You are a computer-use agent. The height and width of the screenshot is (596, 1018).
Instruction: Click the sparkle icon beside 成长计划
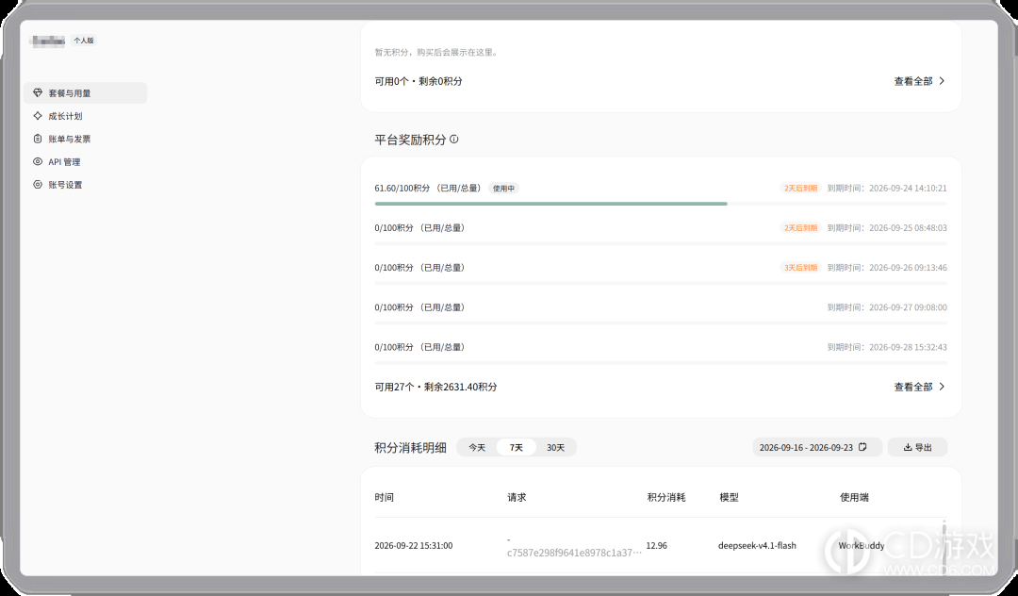(x=38, y=116)
